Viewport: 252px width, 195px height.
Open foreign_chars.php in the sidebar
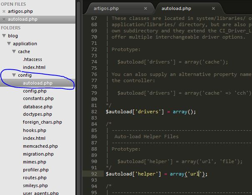42,122
